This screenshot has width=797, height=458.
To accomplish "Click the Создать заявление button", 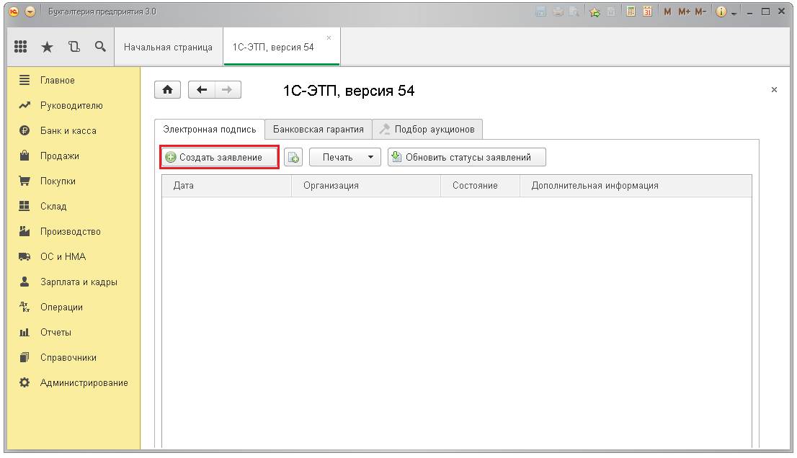I will pos(219,158).
